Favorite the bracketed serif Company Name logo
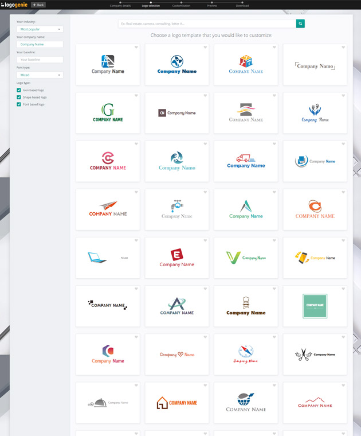361x436 pixels. tap(343, 47)
